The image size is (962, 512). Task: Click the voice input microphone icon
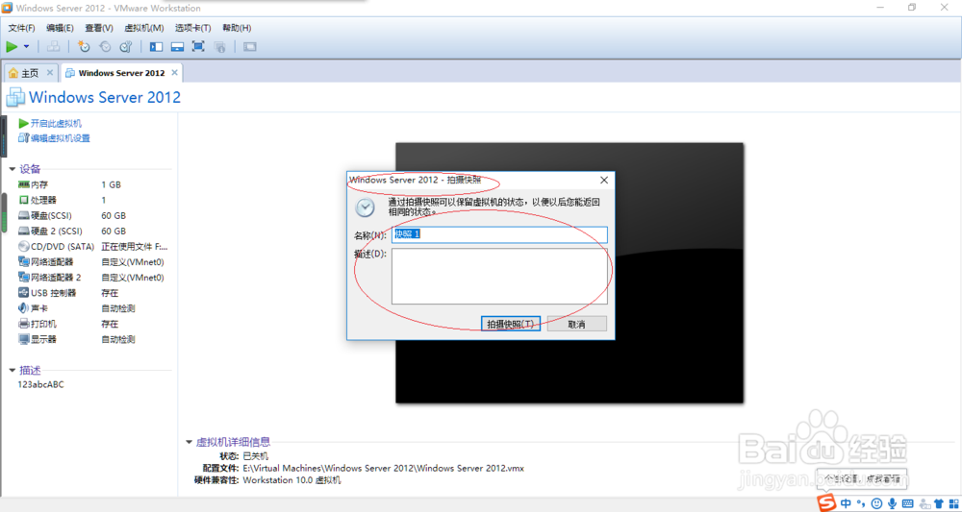click(x=893, y=503)
